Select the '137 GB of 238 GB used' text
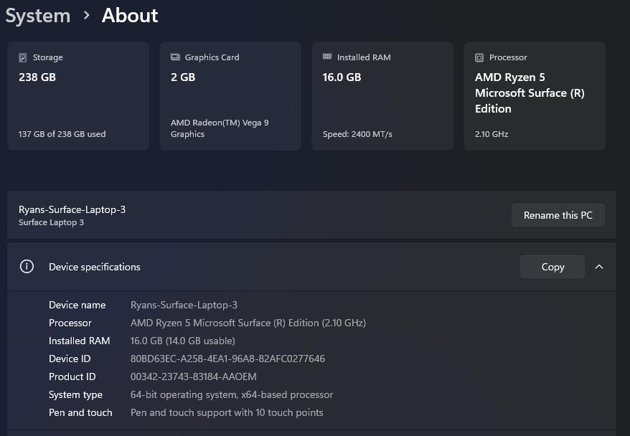The width and height of the screenshot is (630, 436). [x=62, y=134]
